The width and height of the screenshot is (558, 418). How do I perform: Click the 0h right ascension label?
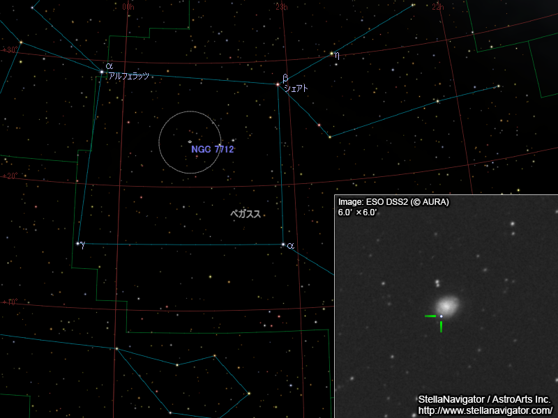pyautogui.click(x=128, y=7)
